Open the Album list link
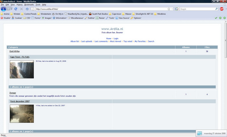227x137 pixels. (75, 41)
